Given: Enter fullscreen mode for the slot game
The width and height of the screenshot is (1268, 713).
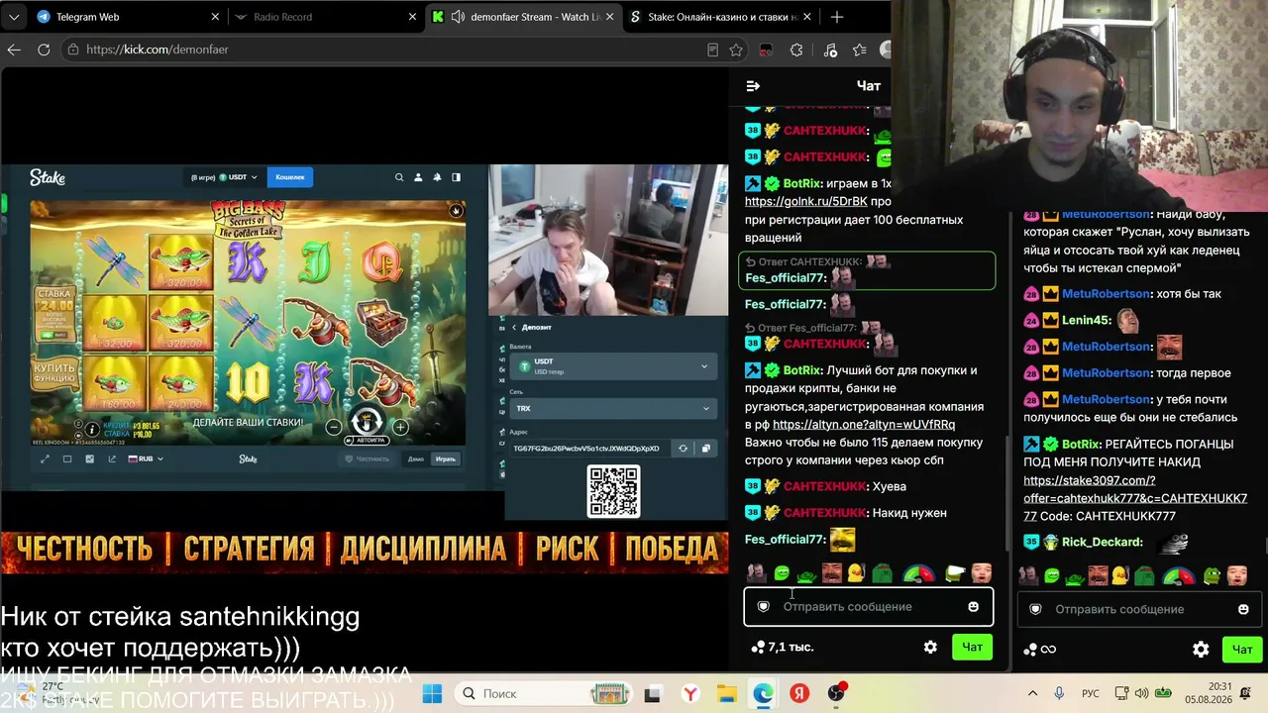Looking at the screenshot, I should pyautogui.click(x=45, y=458).
